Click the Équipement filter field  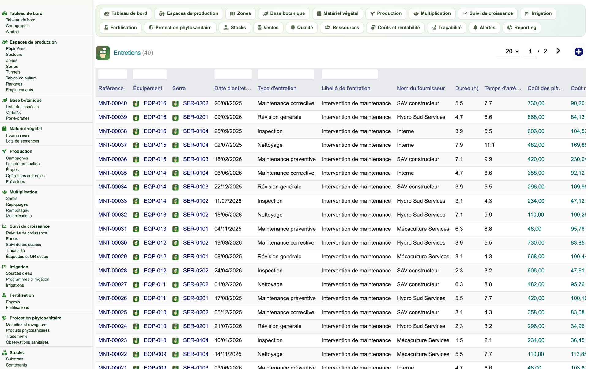(150, 74)
